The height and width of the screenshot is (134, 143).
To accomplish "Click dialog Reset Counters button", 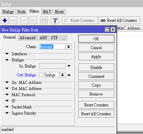I will tap(96, 105).
